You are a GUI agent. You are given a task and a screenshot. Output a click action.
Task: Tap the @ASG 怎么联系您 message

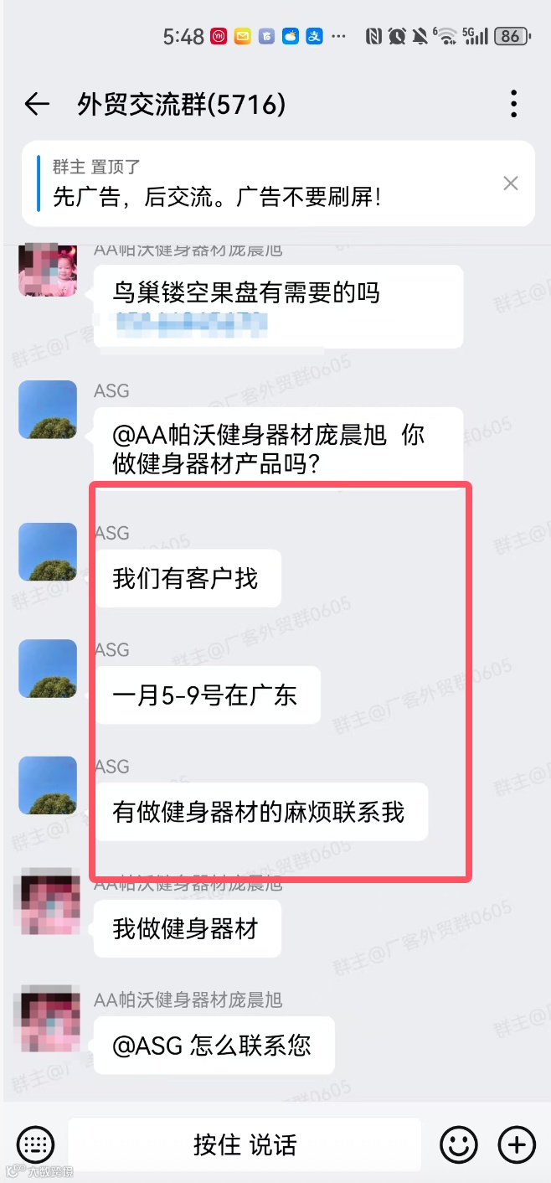tap(214, 1046)
